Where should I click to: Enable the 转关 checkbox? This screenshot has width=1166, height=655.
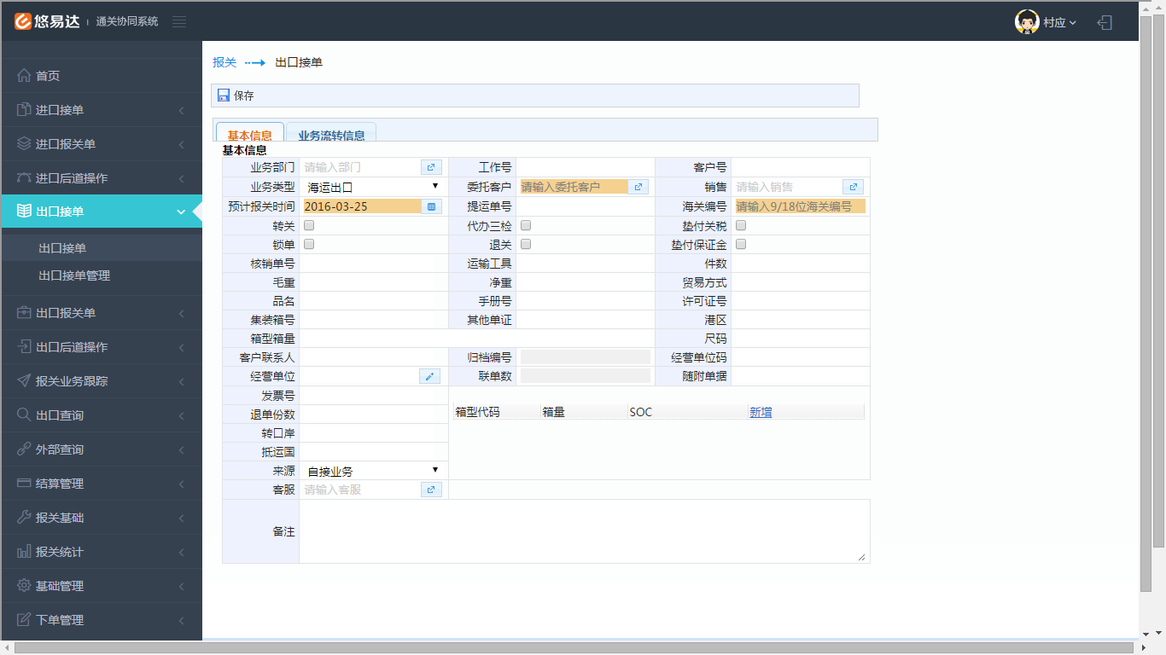point(309,225)
